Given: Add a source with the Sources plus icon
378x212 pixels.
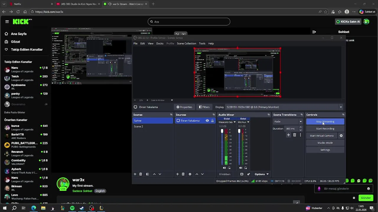Looking at the screenshot, I should (177, 174).
